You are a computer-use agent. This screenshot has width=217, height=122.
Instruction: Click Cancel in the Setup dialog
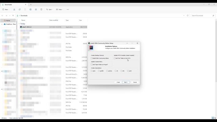point(135,82)
